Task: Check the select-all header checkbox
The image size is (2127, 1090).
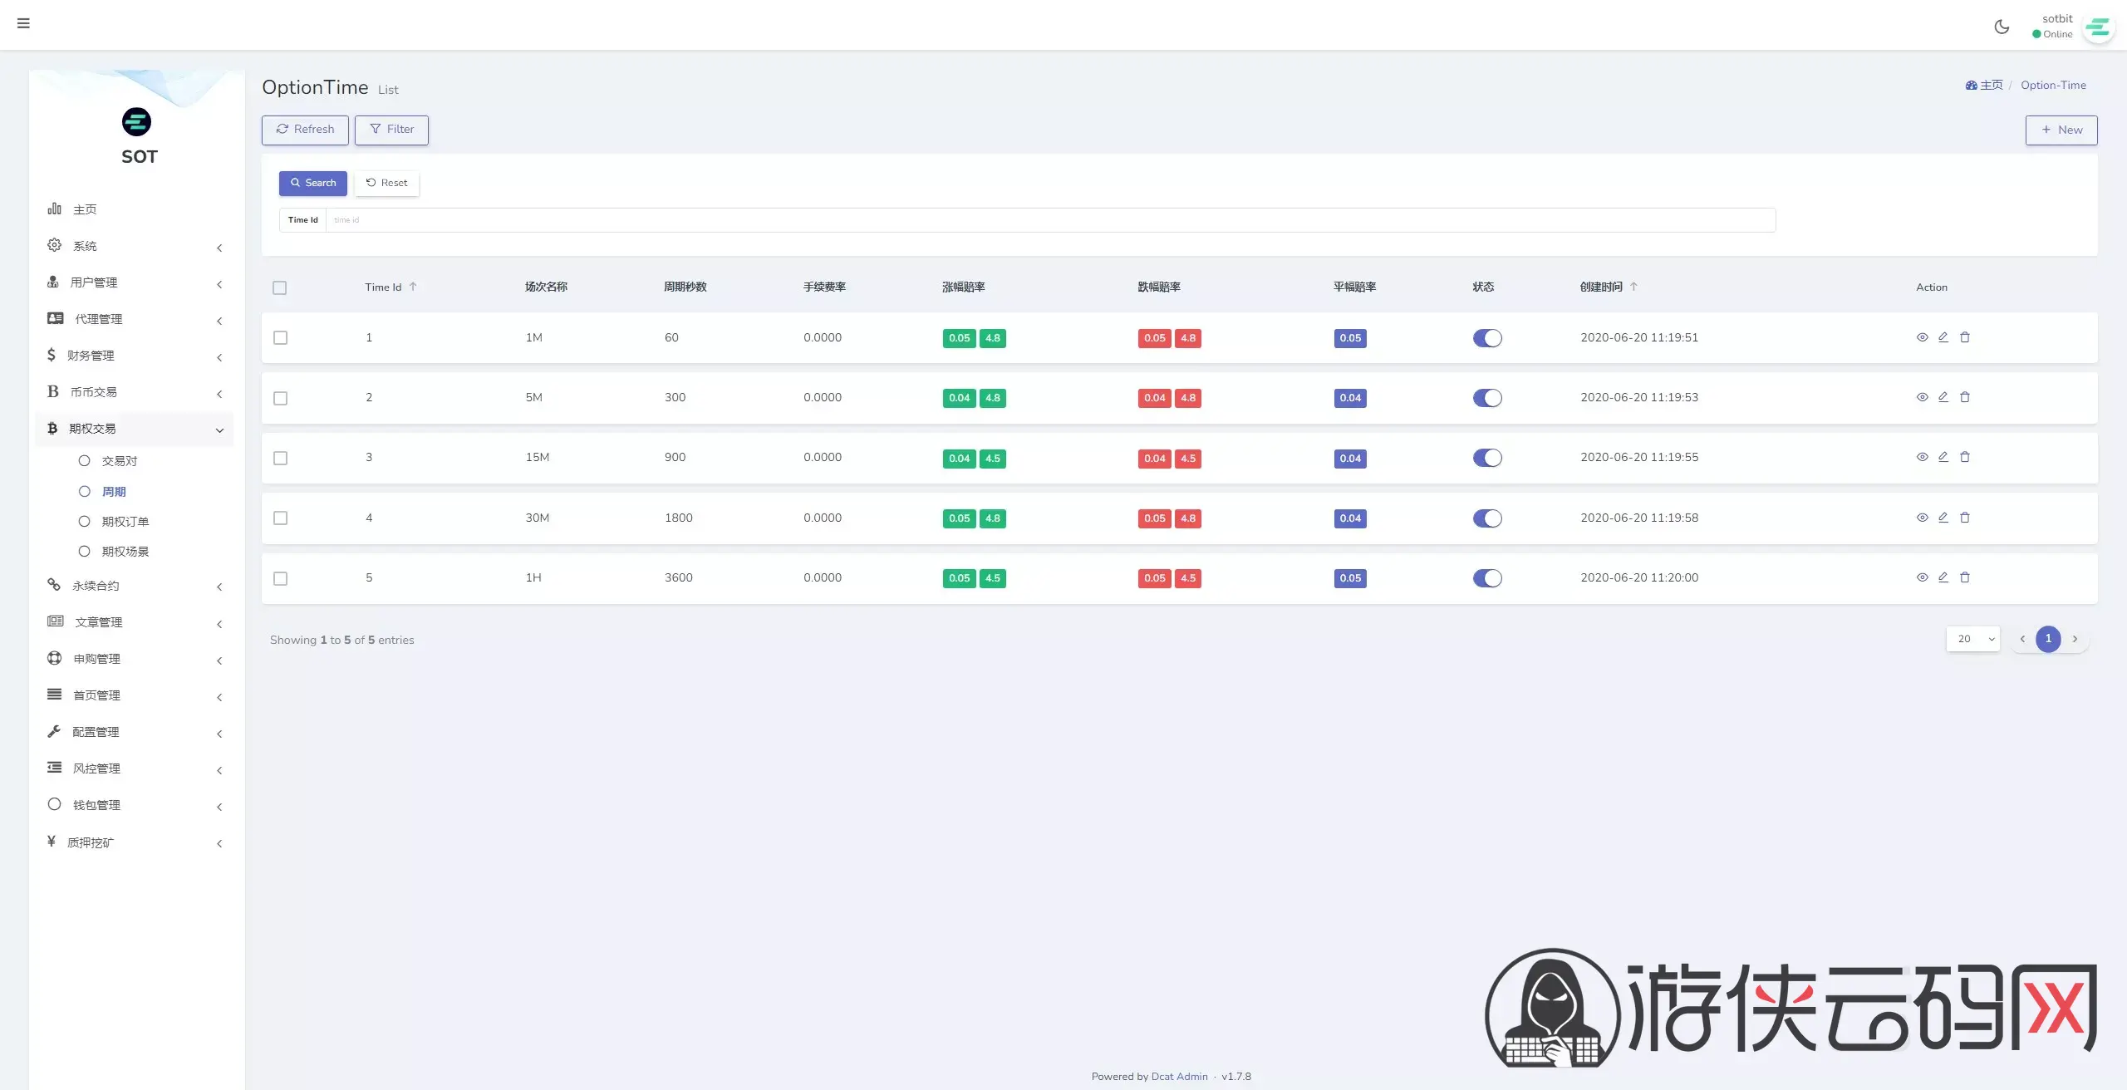Action: 280,288
